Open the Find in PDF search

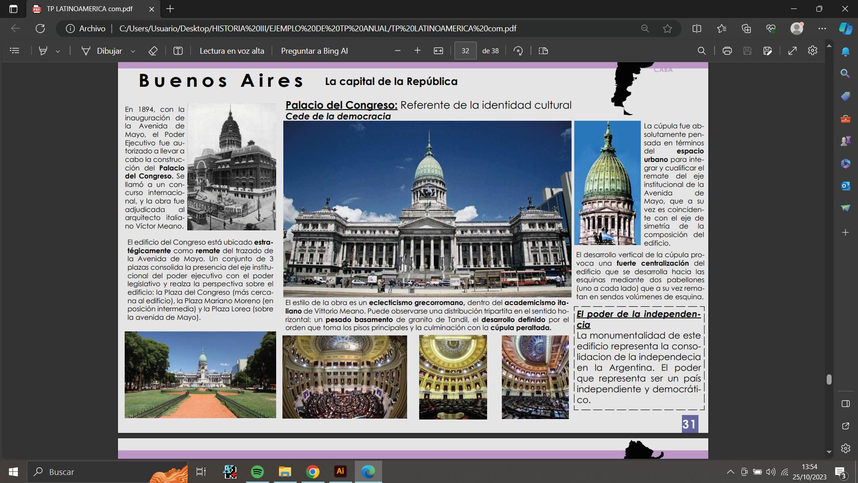[702, 51]
